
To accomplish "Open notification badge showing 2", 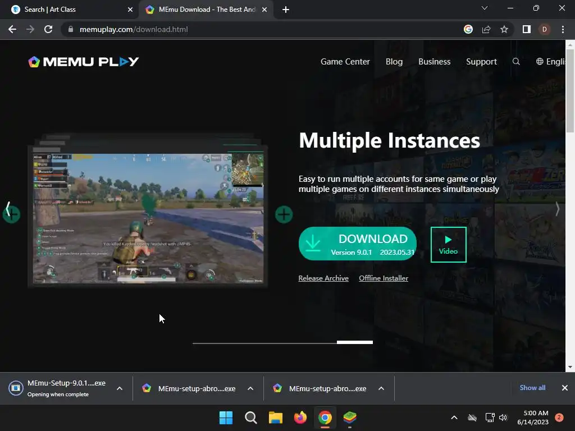I will pyautogui.click(x=559, y=418).
